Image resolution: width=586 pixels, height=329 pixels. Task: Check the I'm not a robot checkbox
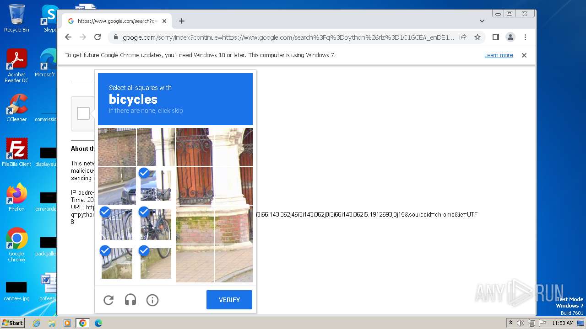[83, 113]
